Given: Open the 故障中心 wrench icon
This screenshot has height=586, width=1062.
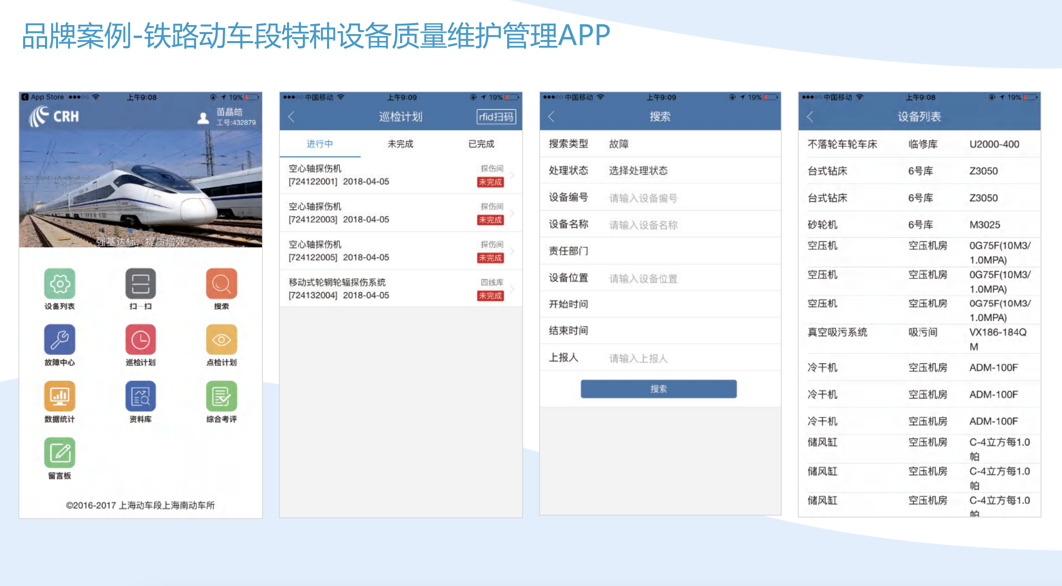Looking at the screenshot, I should point(60,339).
